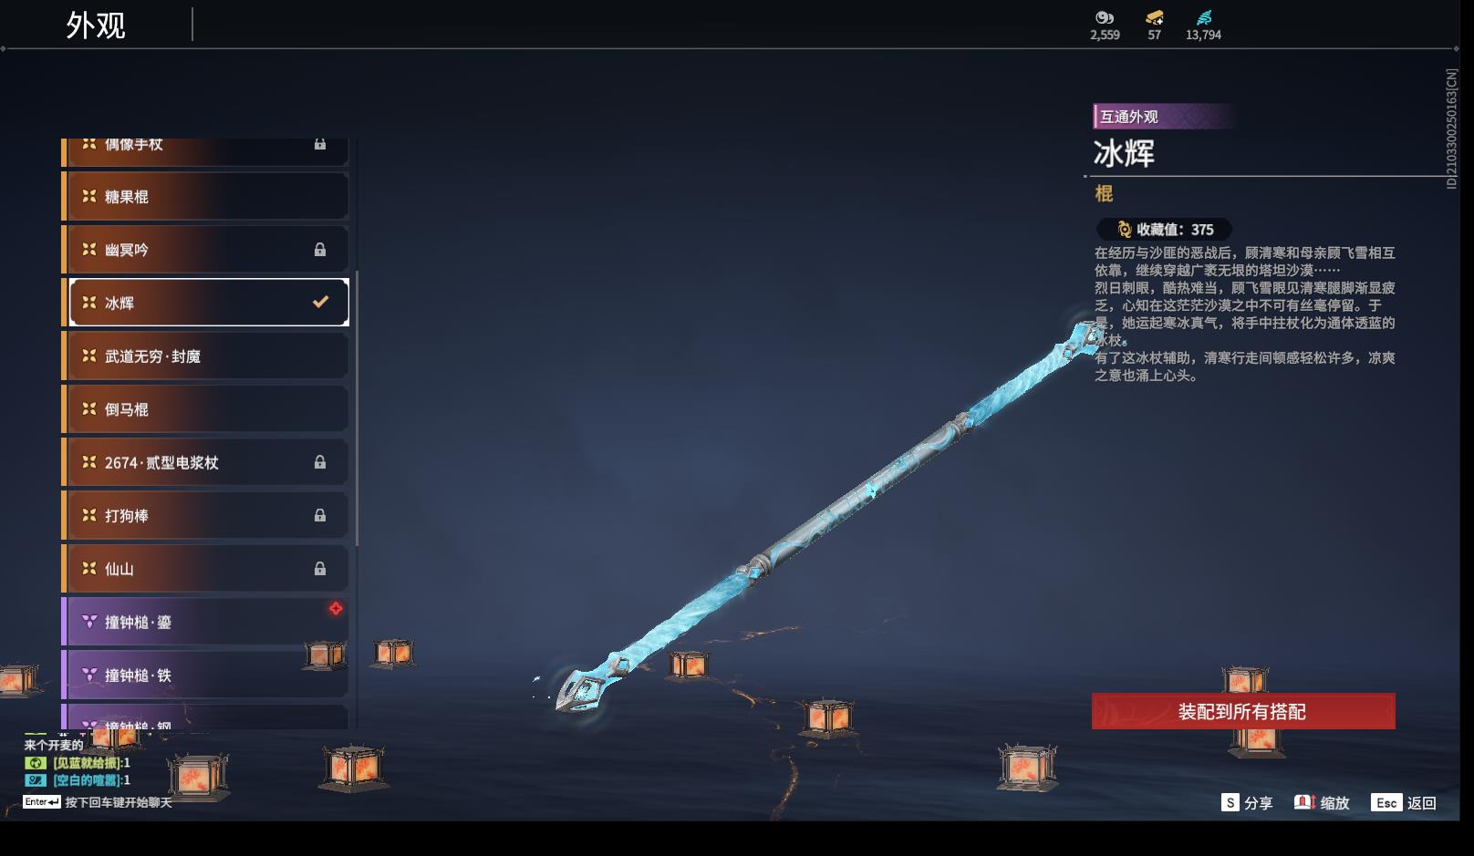
Task: Click the 返回 back button
Action: click(x=1404, y=802)
